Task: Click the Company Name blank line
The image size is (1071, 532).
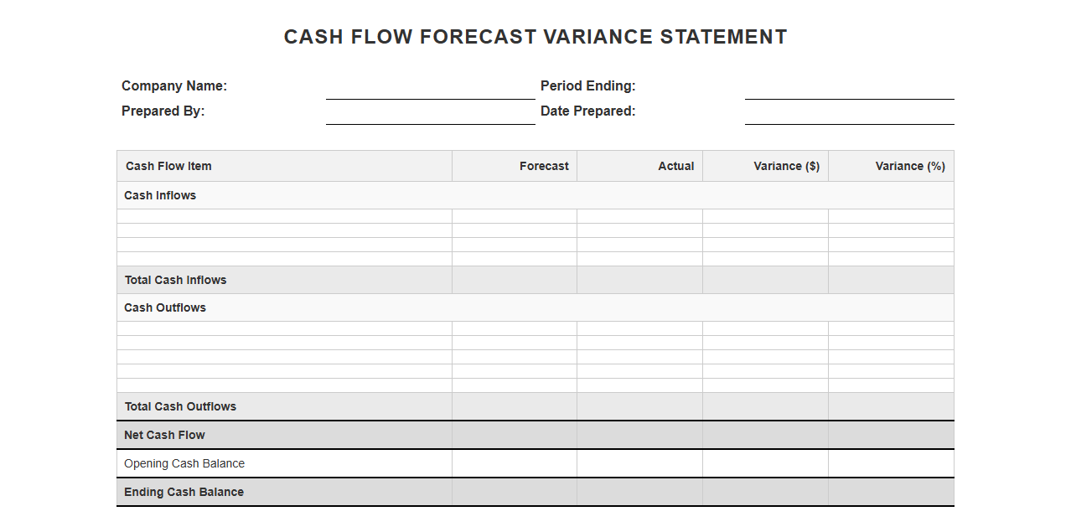Action: coord(430,87)
